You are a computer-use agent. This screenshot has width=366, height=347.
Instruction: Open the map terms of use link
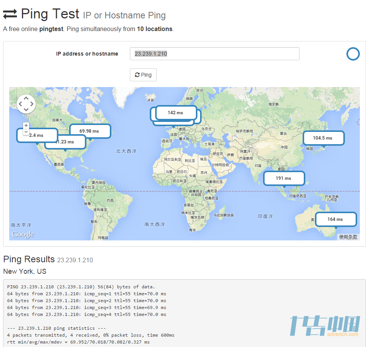tap(348, 237)
